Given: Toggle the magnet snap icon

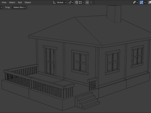Looking at the screenshot, I should click(77, 3).
